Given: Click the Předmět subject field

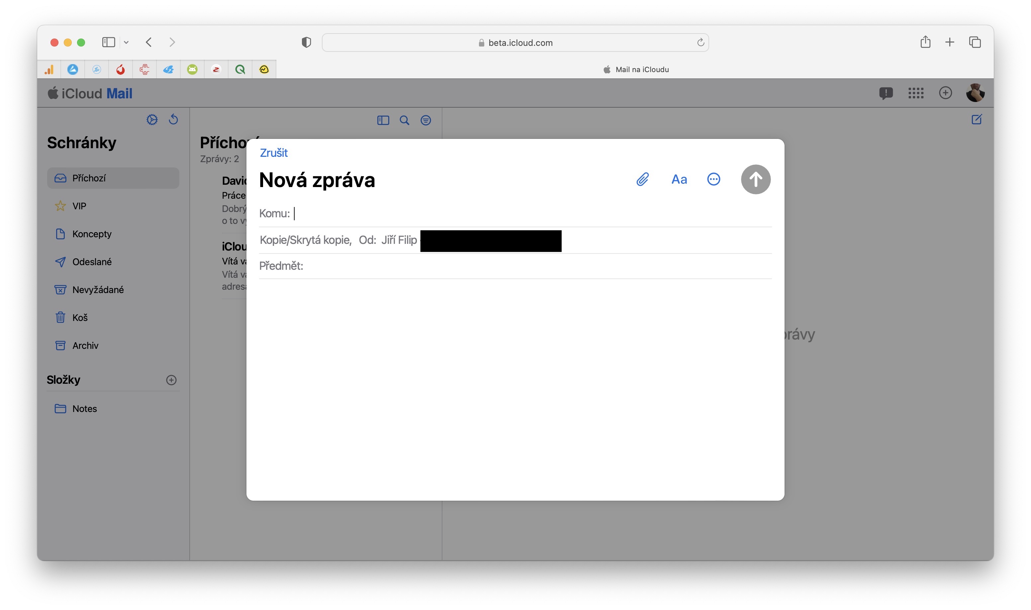Looking at the screenshot, I should [493, 266].
